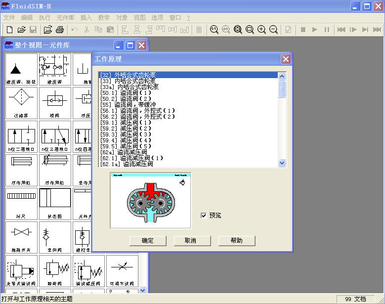Screen dimensions: 385x304
Task: Select the 梭阀 shuttle valve component
Action: (x=55, y=103)
